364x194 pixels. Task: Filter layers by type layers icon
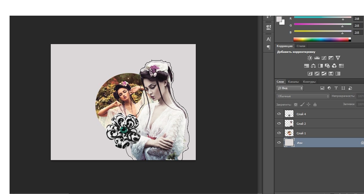(336, 88)
